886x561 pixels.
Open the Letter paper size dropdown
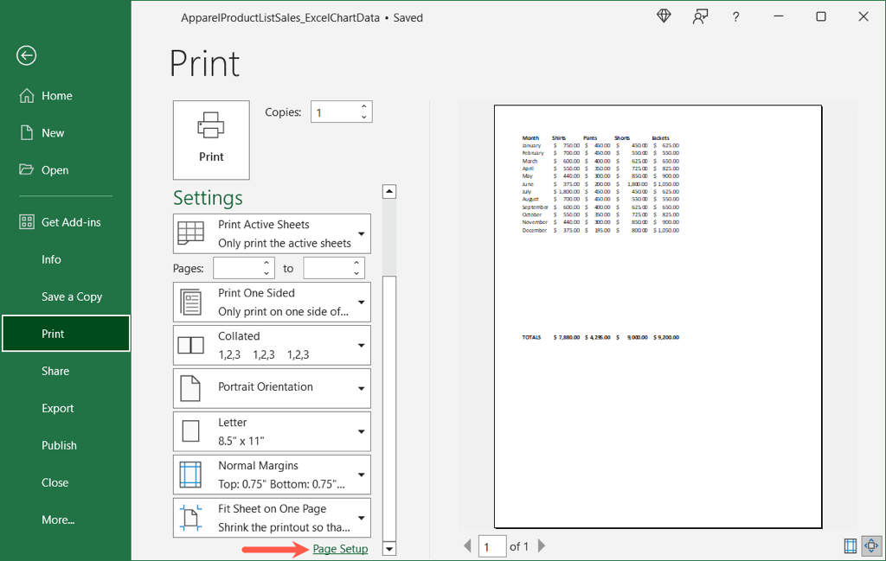pos(272,431)
